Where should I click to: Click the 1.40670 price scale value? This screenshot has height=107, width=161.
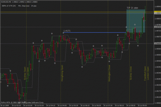[158, 37]
